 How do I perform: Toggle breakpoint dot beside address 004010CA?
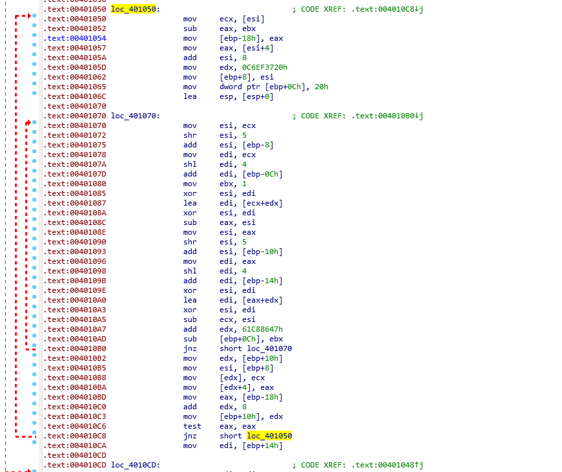(x=34, y=442)
